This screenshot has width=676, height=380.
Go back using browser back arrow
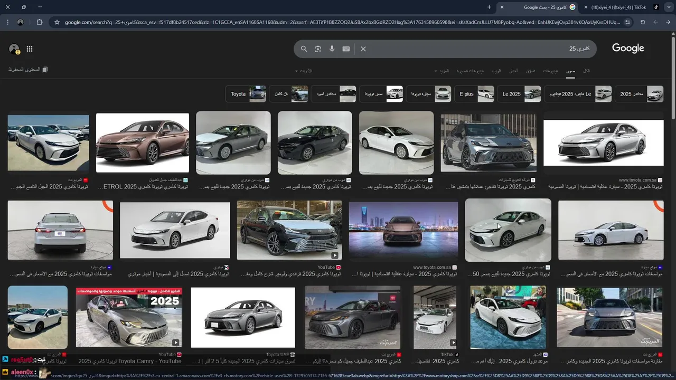(669, 22)
